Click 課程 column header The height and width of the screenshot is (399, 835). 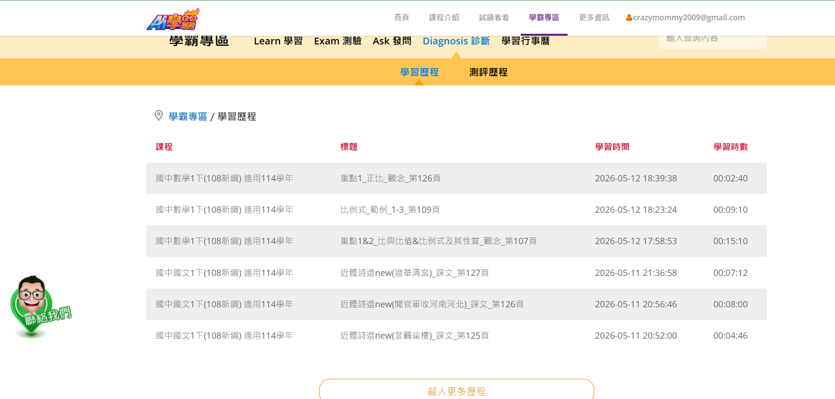coord(164,147)
